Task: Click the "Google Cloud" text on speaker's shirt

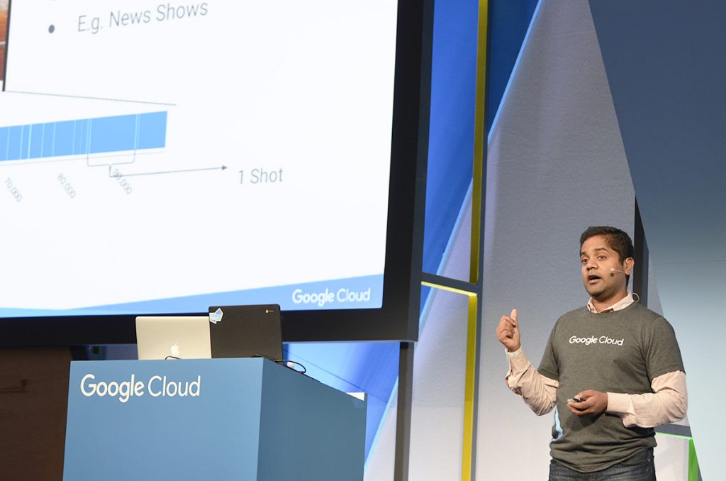Action: coord(596,341)
